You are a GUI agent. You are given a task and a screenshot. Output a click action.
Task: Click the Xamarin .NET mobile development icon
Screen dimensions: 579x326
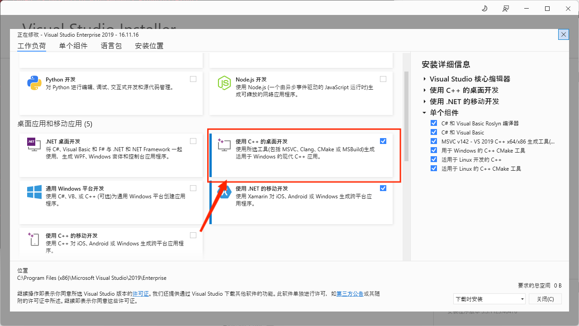coord(224,192)
